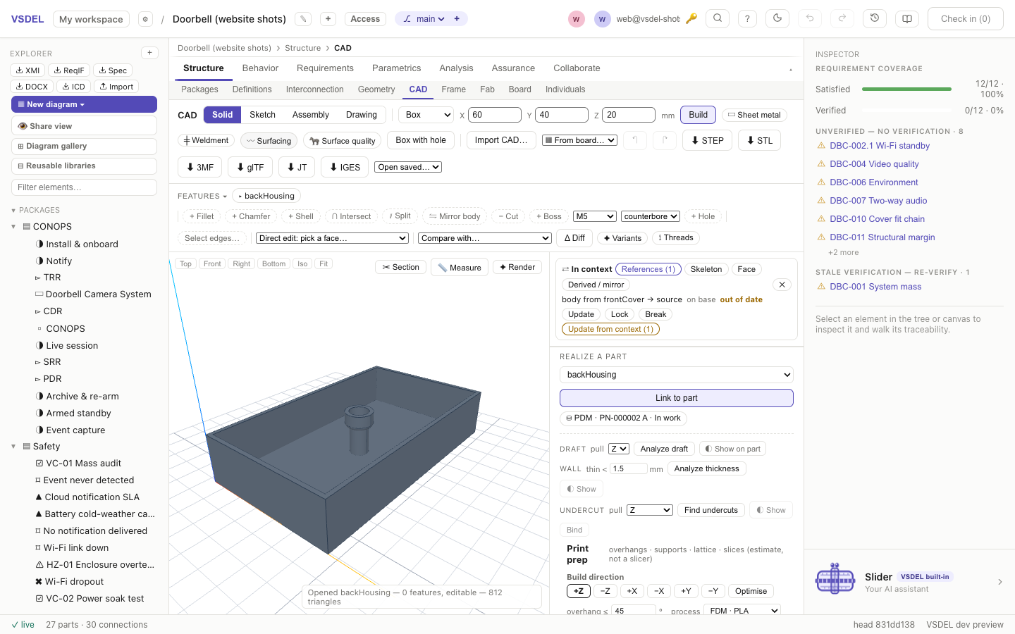Switch CAD mode to Sketch

point(262,115)
